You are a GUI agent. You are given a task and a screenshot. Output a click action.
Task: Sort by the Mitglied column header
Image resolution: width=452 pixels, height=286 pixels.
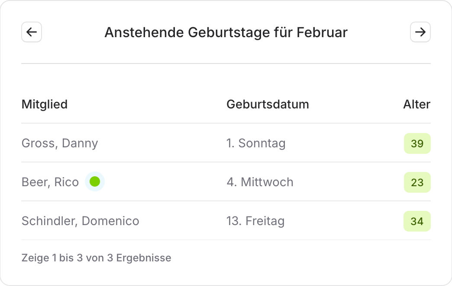(x=44, y=104)
